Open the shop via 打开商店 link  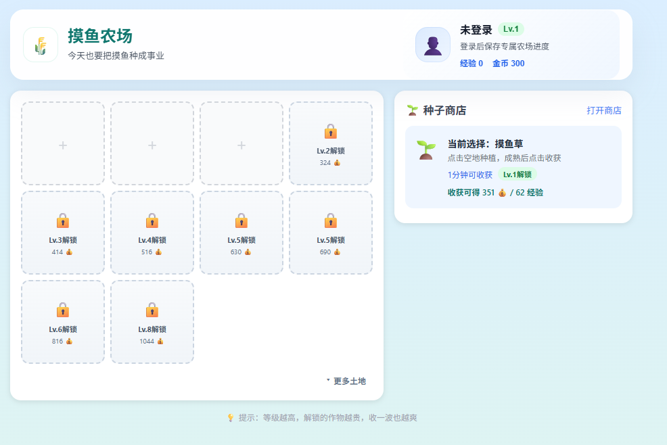(603, 110)
